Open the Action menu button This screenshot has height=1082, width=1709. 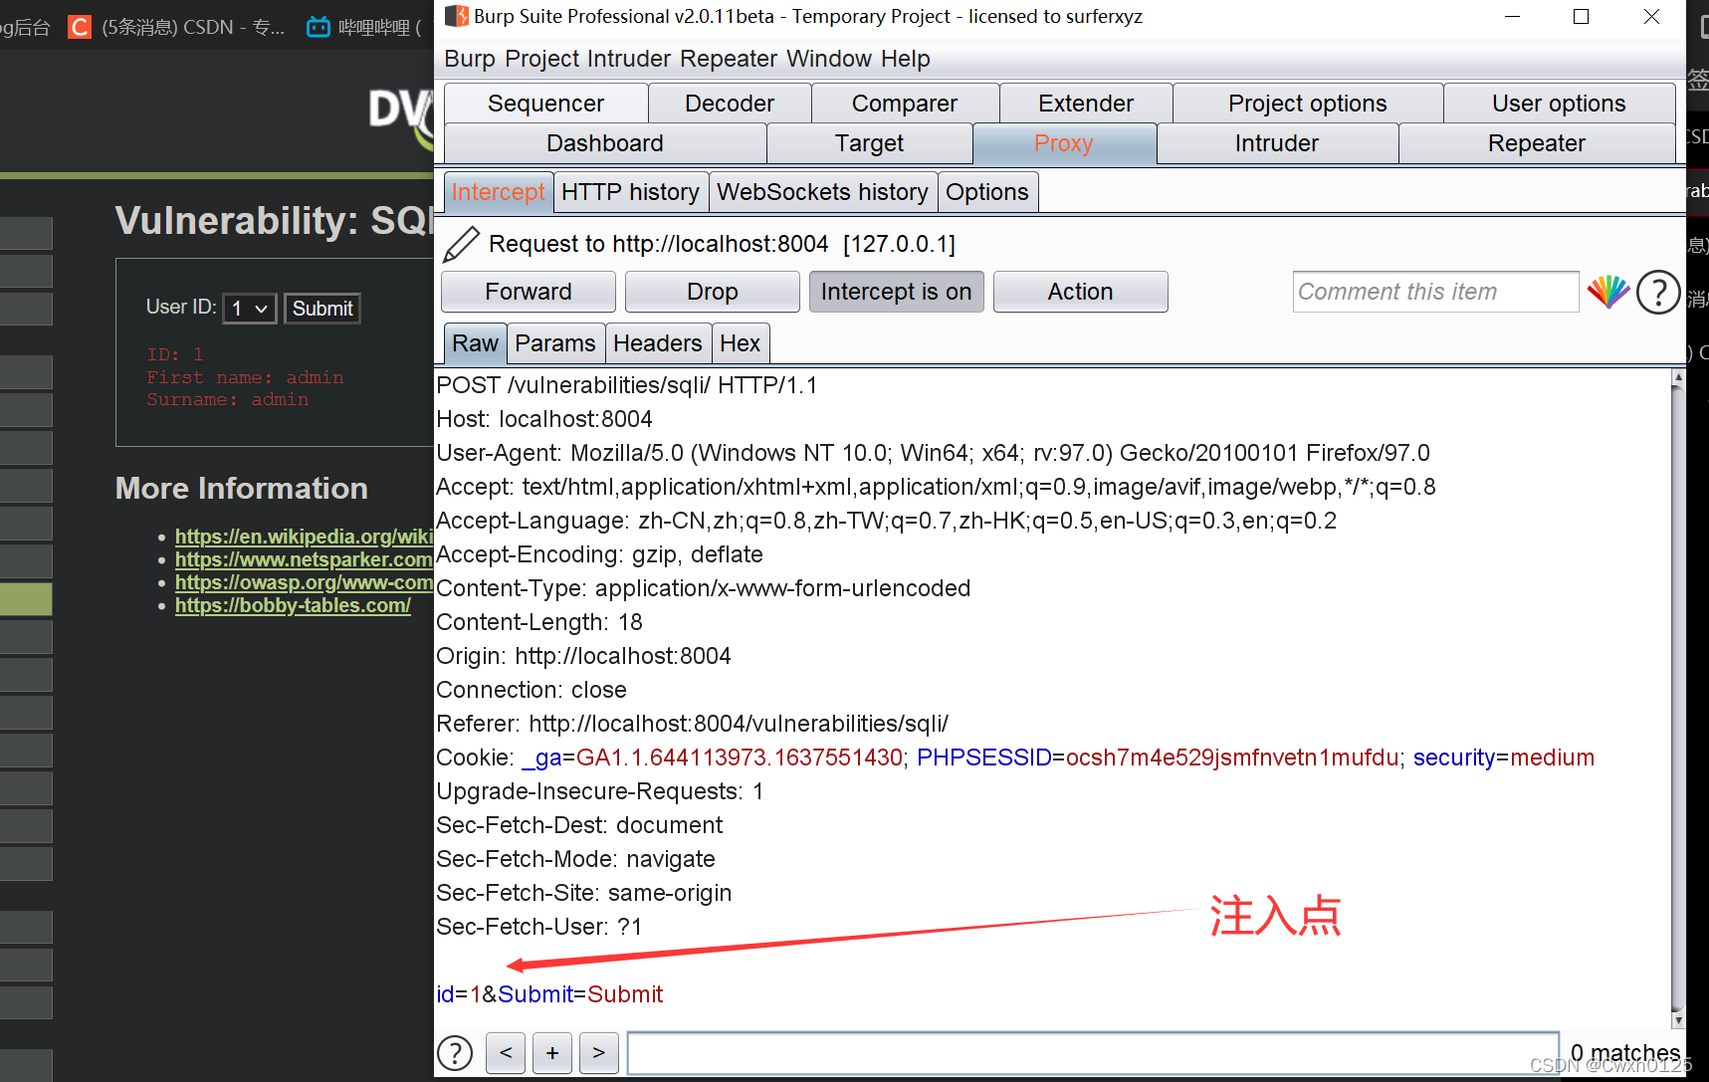(1080, 292)
